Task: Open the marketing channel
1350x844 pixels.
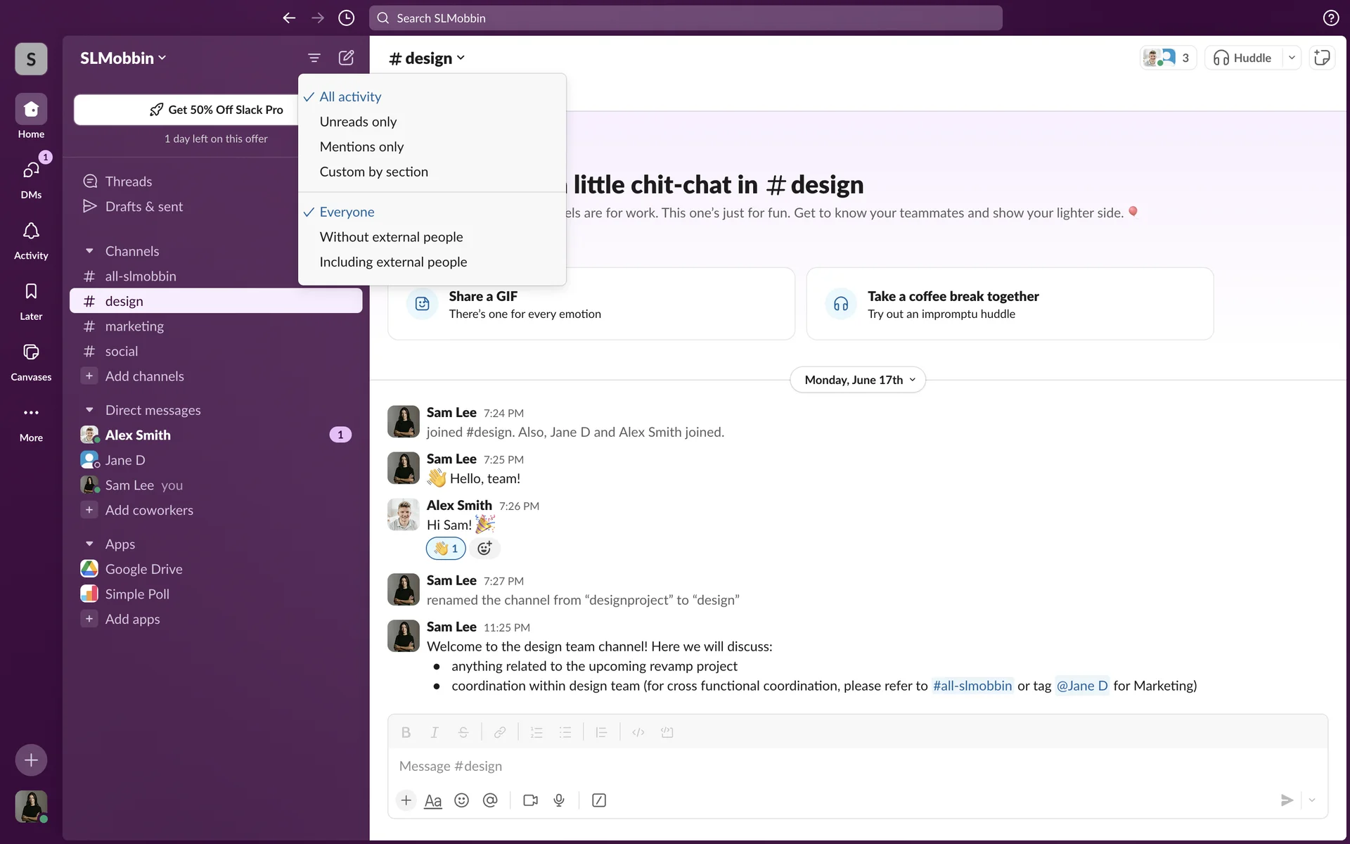Action: point(134,326)
